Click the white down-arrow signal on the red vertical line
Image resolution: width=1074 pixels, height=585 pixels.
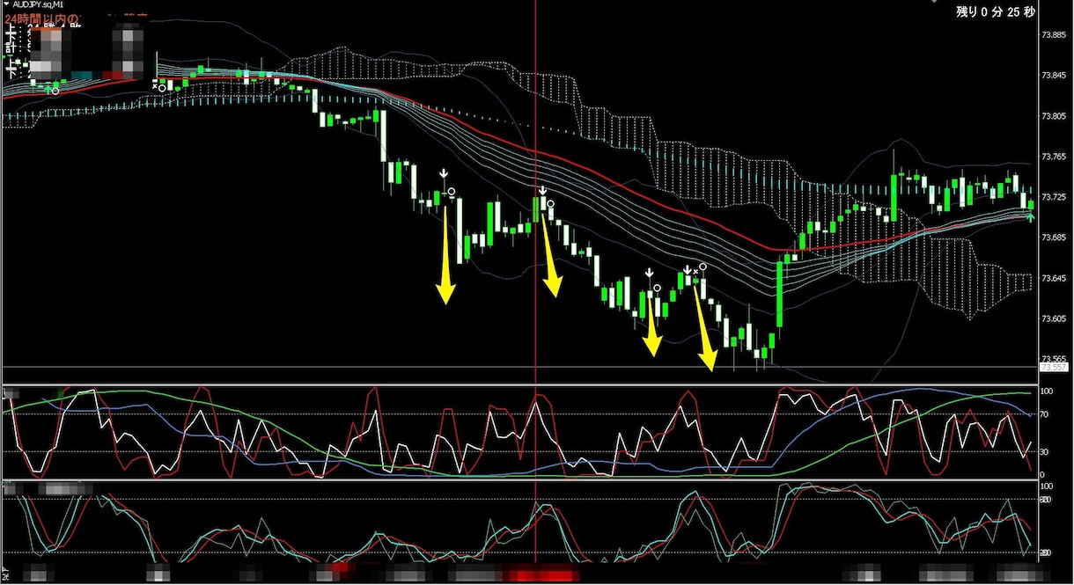543,190
